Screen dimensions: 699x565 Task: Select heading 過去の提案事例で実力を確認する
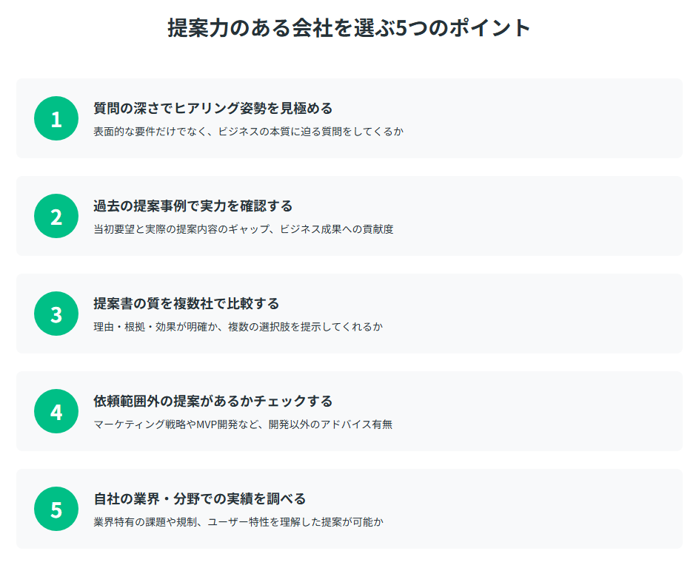pyautogui.click(x=193, y=206)
